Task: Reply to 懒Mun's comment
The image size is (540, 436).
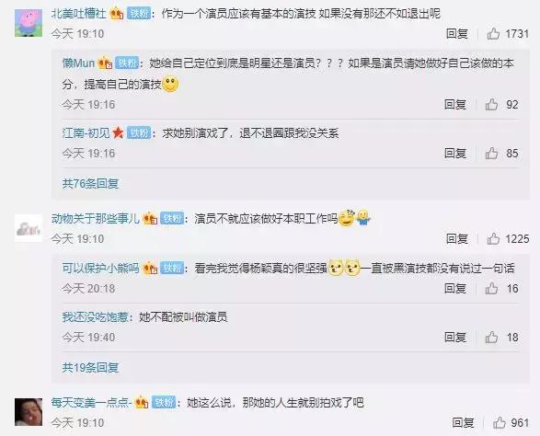Action: (455, 104)
